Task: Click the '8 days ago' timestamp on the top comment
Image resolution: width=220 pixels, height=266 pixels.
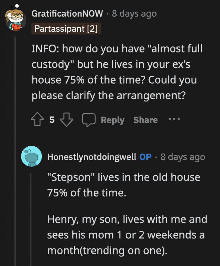Action: click(134, 14)
